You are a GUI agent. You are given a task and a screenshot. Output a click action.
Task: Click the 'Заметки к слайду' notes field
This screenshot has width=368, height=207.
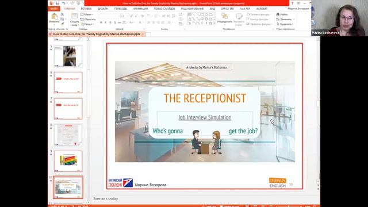point(106,198)
